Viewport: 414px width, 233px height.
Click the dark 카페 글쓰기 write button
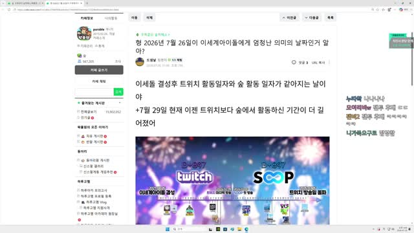tap(99, 70)
